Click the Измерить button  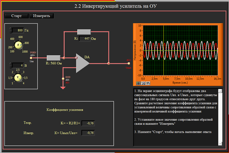(x=42, y=16)
